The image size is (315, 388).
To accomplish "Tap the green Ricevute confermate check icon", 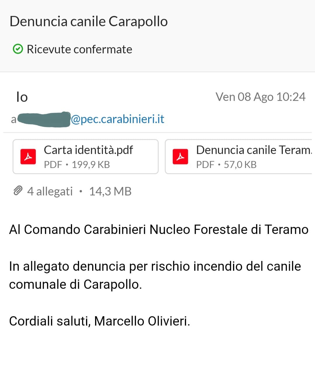I will coord(18,49).
